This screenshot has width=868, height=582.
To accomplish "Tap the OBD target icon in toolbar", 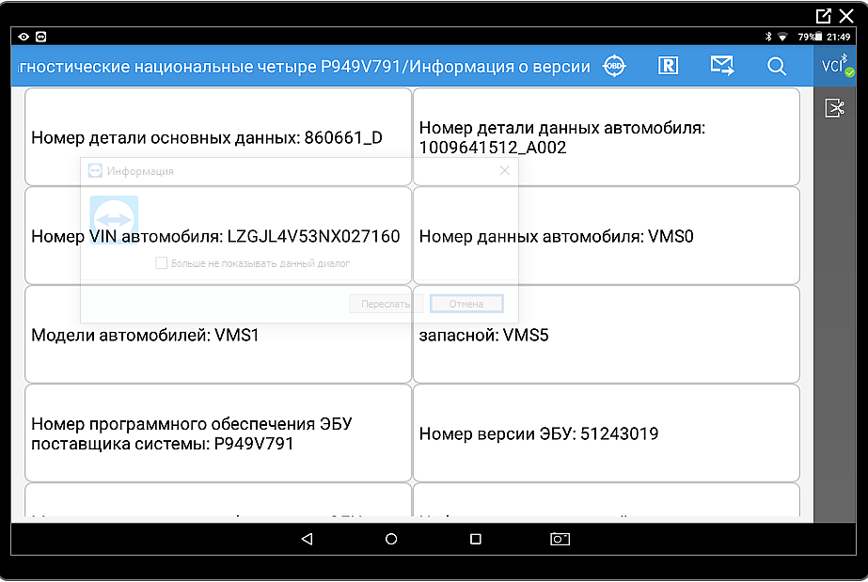I will (x=614, y=66).
